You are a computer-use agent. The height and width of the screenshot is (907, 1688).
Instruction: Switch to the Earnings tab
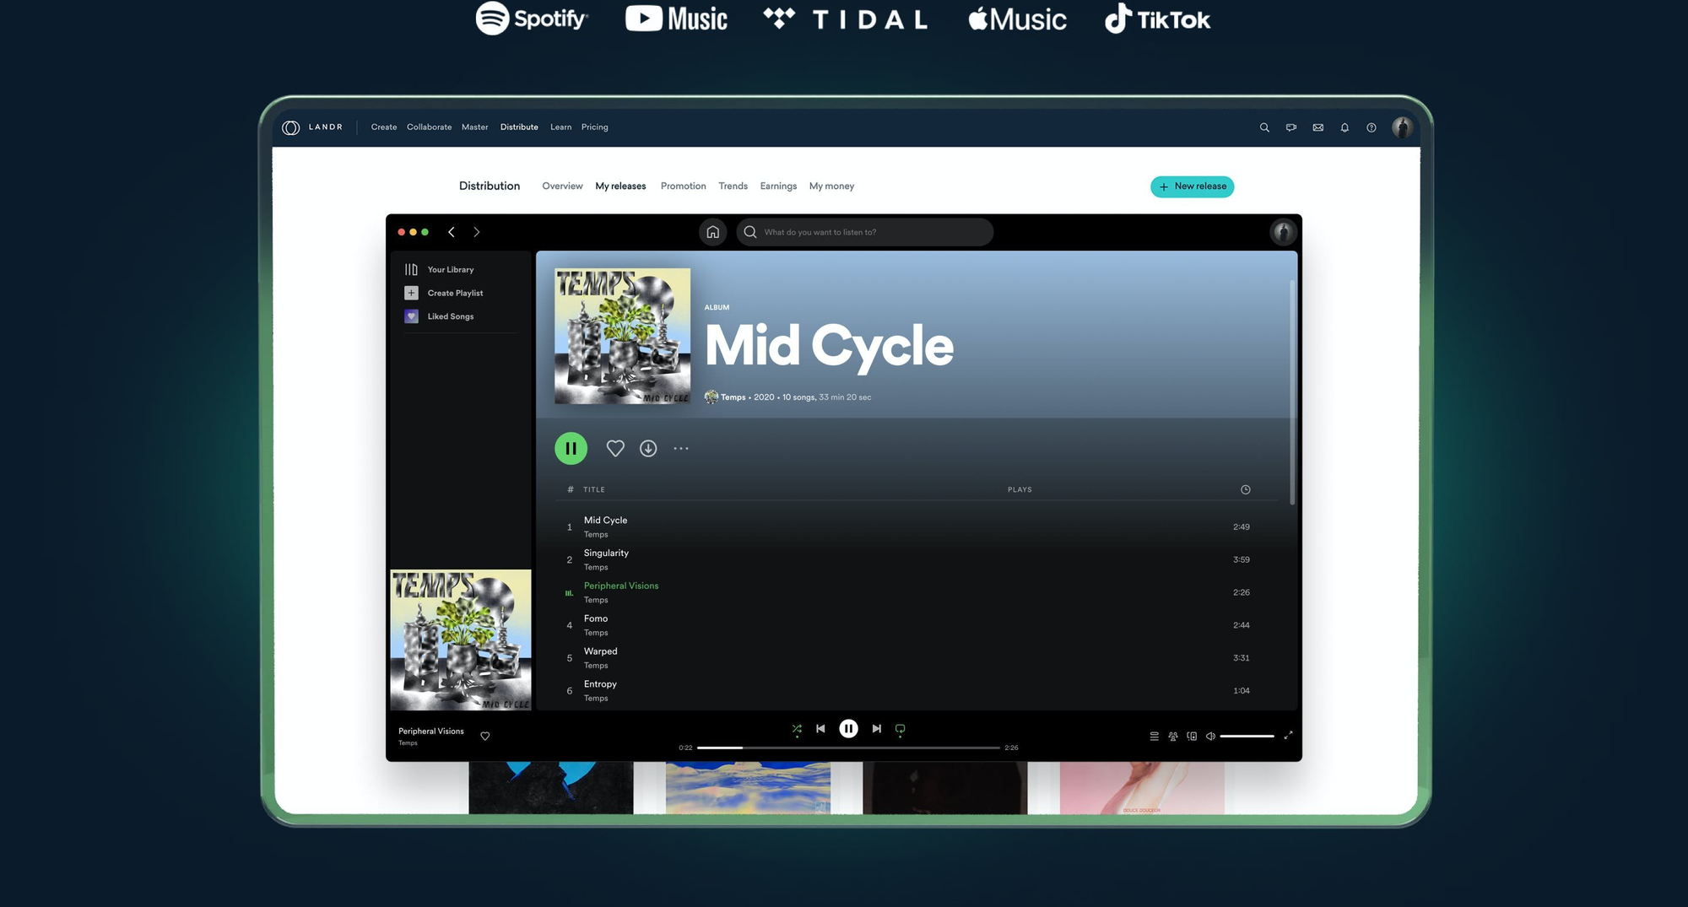(x=778, y=186)
